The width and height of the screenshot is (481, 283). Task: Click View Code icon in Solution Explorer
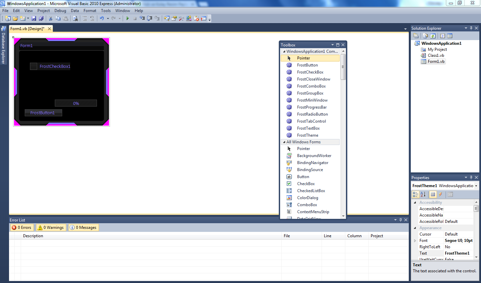click(442, 36)
